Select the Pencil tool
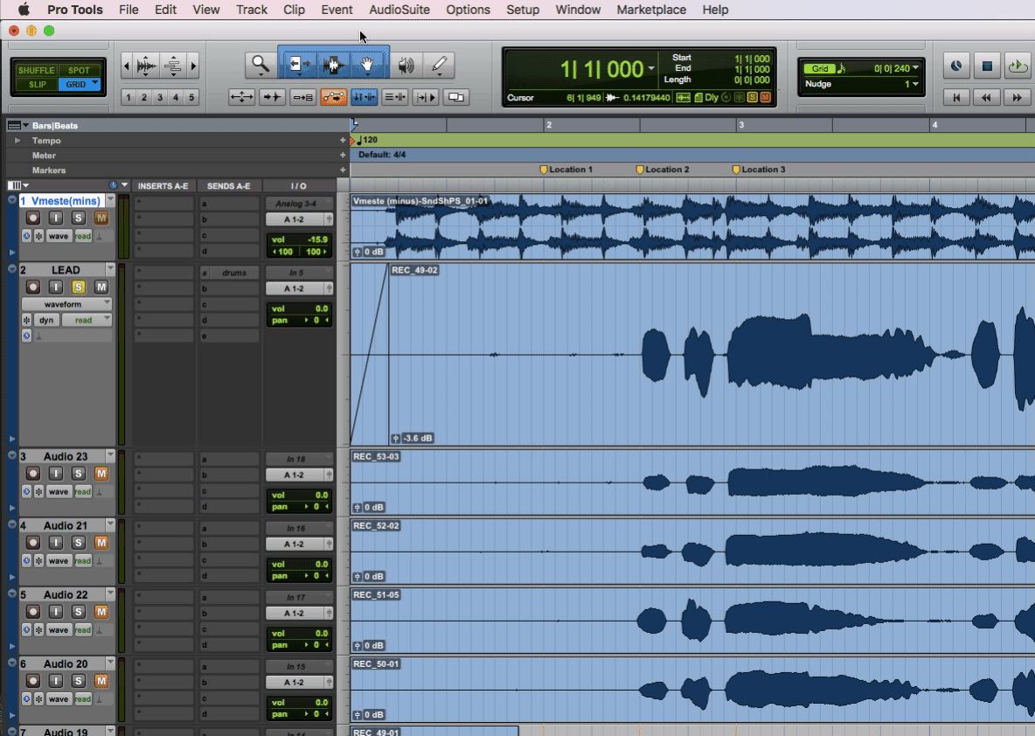This screenshot has width=1035, height=736. click(439, 65)
